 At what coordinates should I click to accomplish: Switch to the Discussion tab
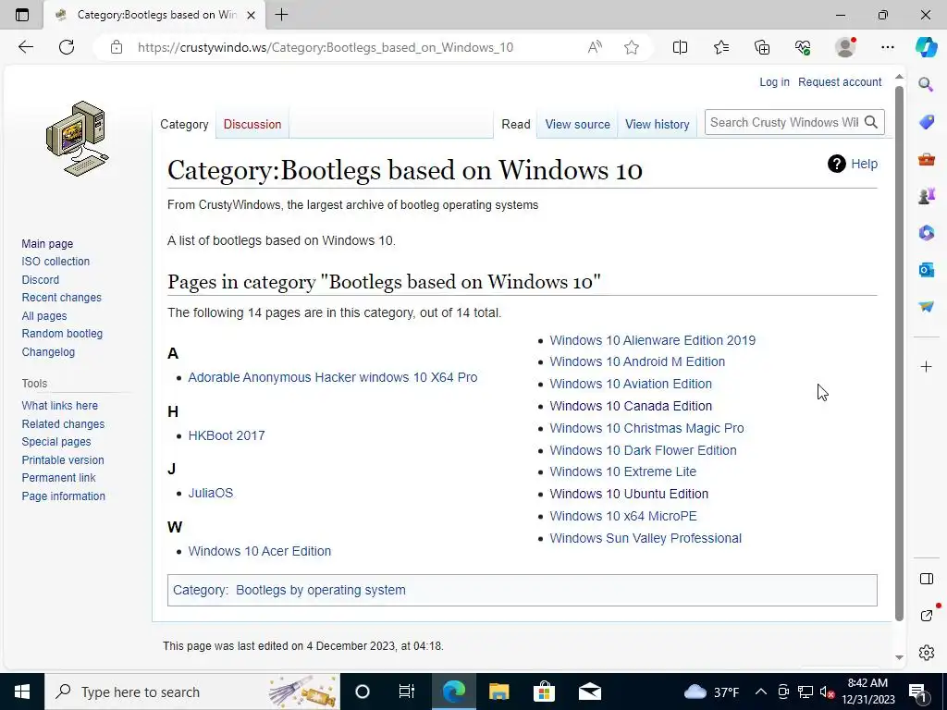[x=252, y=125]
